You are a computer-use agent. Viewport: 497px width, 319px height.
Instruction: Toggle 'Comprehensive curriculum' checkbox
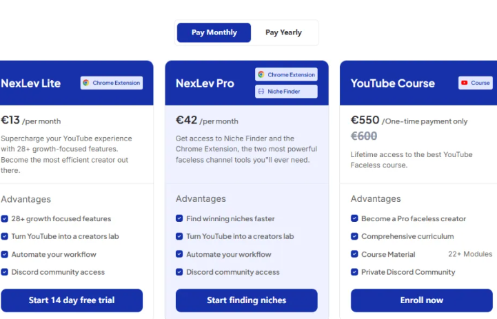click(355, 236)
